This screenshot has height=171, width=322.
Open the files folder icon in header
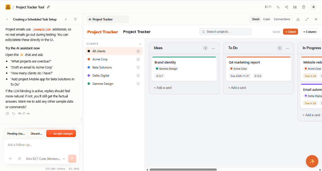(295, 7)
